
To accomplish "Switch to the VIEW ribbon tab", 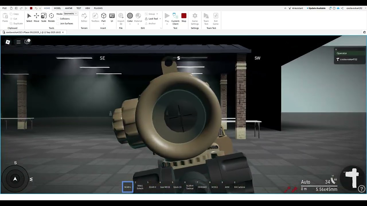I will click(87, 8).
